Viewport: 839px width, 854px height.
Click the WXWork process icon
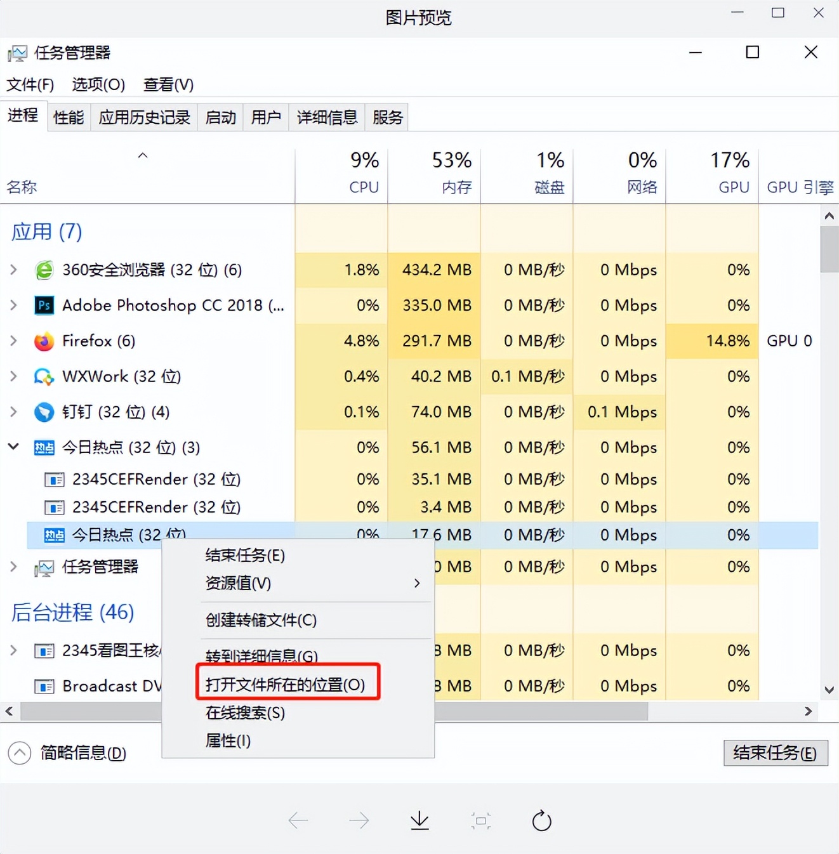tap(43, 376)
